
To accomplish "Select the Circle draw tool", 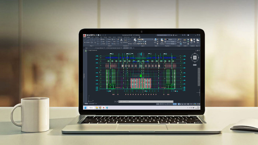I will pyautogui.click(x=92, y=41).
